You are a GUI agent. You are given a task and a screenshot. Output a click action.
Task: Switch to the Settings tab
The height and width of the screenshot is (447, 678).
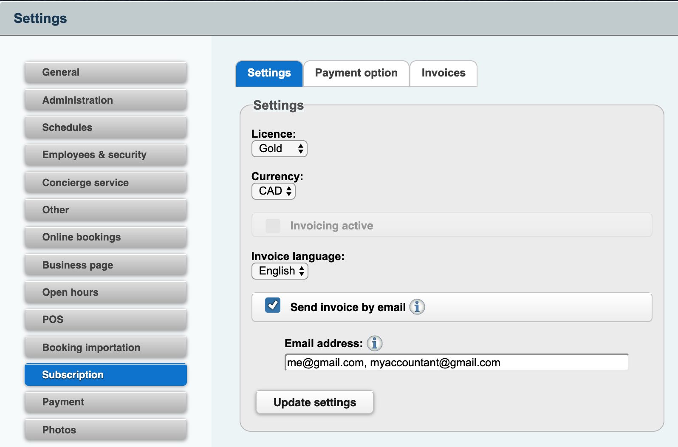click(x=269, y=74)
